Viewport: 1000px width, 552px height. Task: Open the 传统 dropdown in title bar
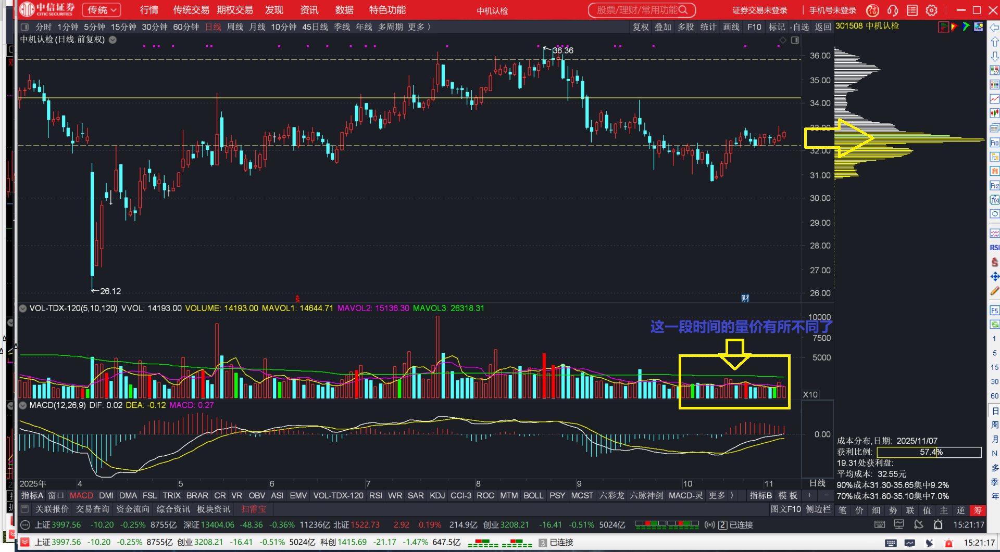[x=102, y=10]
